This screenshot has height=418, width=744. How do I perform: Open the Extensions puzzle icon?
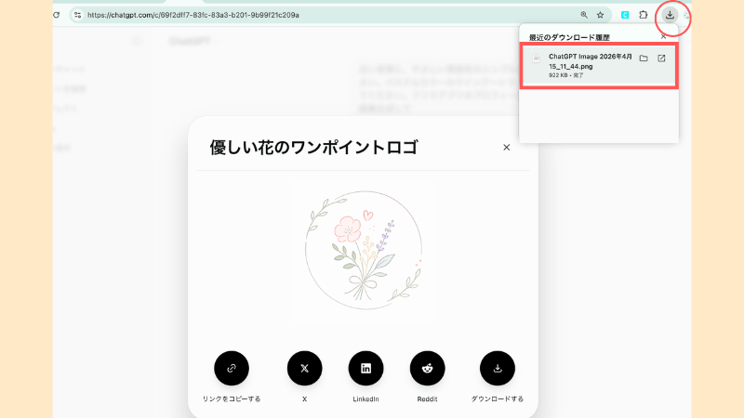click(x=643, y=15)
